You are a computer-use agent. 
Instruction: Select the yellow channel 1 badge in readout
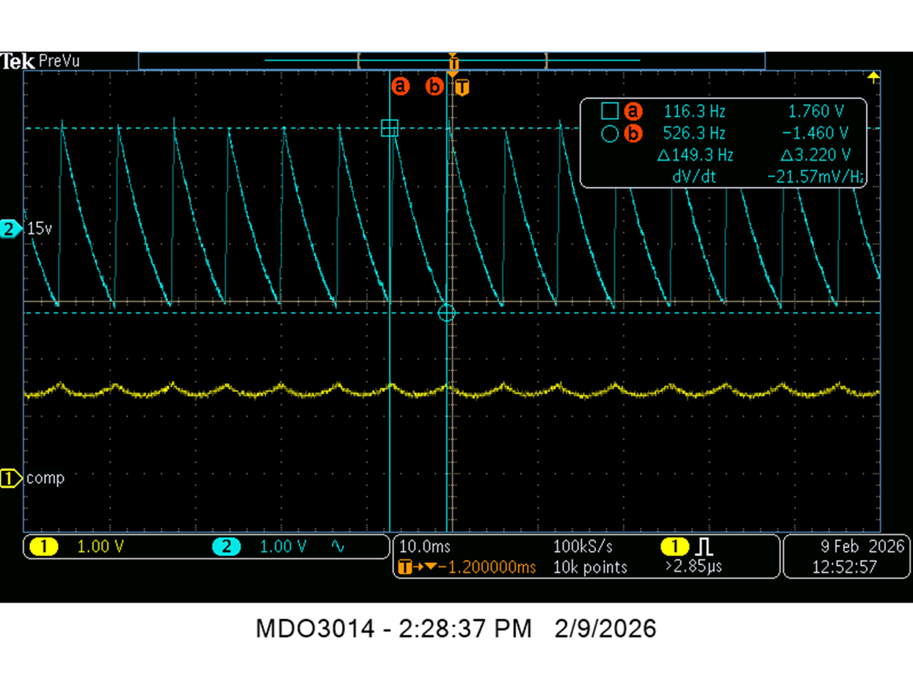coord(43,547)
